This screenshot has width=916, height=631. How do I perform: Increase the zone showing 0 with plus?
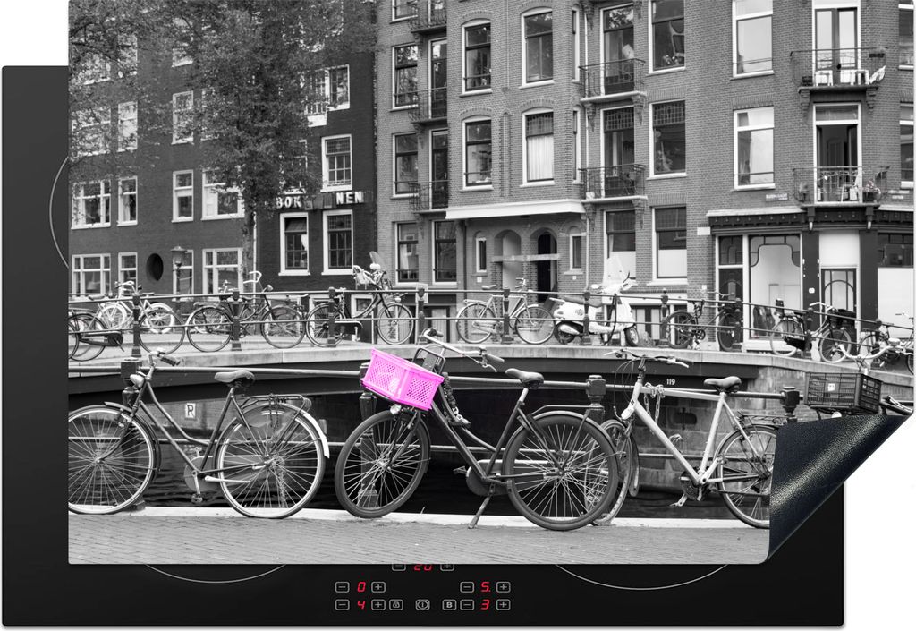click(378, 587)
